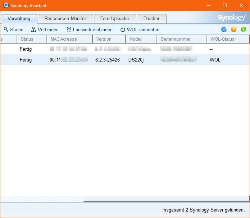Sort by Seriennummer column header

(x=182, y=39)
